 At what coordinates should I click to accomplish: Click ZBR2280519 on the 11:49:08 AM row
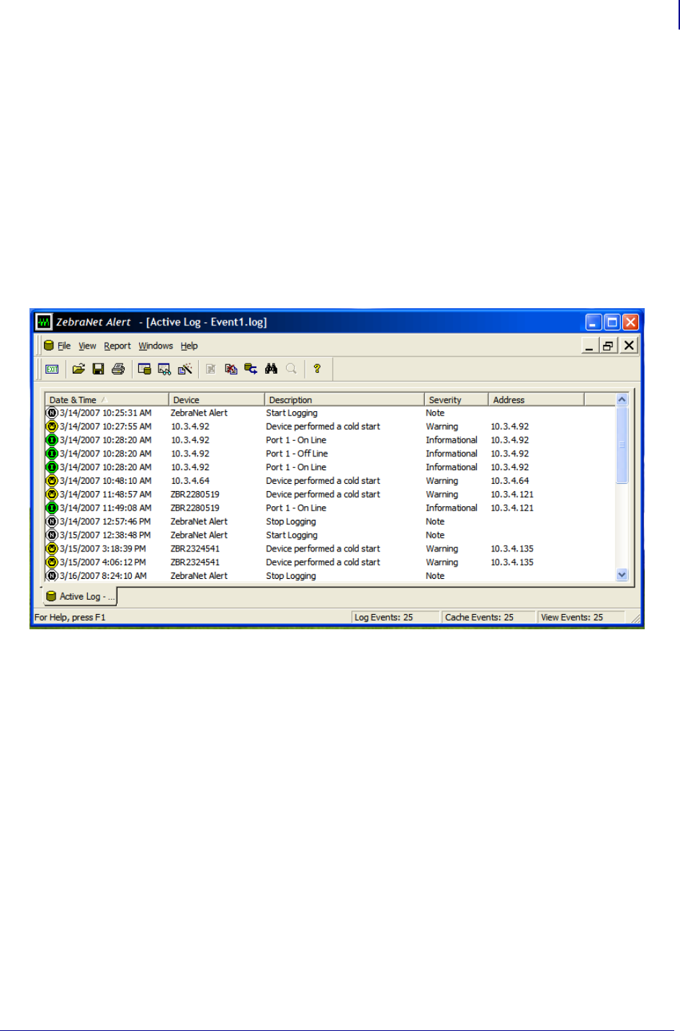pos(195,508)
